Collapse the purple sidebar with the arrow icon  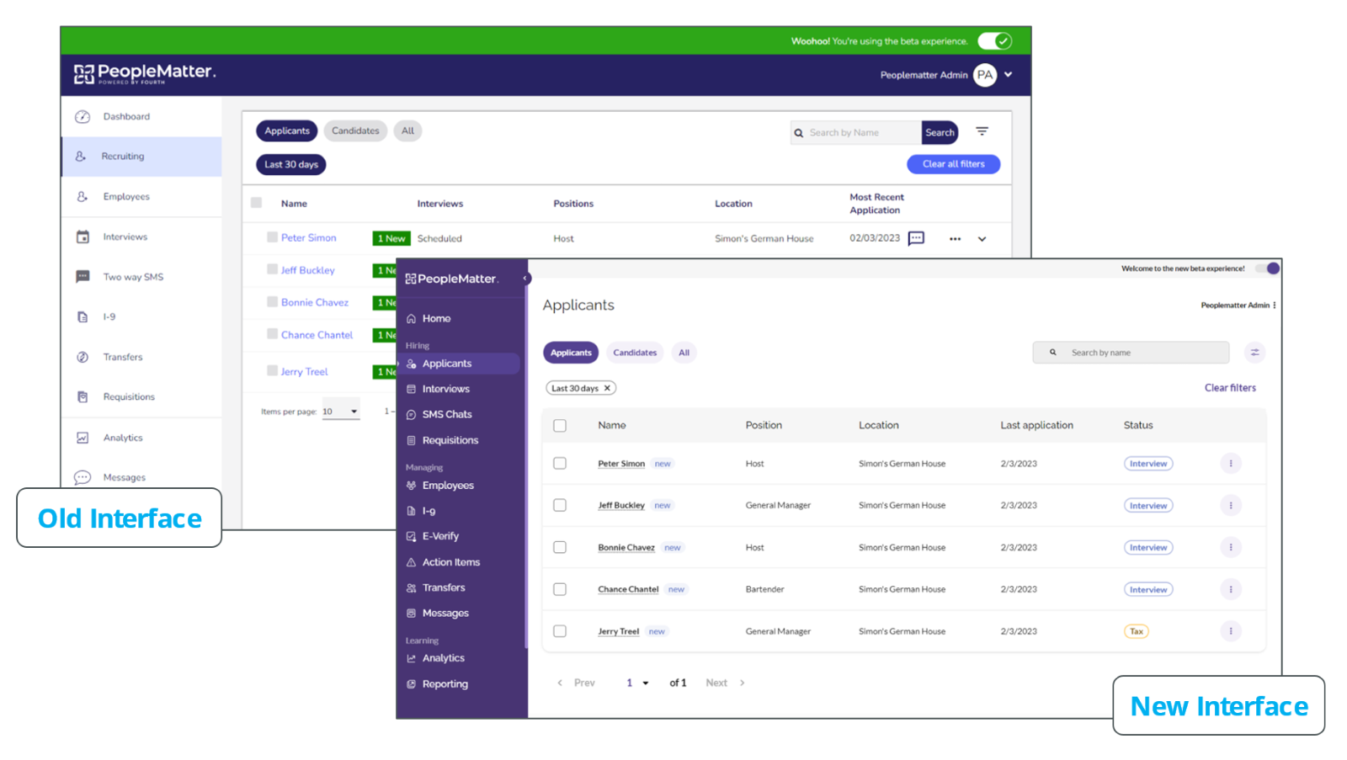pos(525,279)
